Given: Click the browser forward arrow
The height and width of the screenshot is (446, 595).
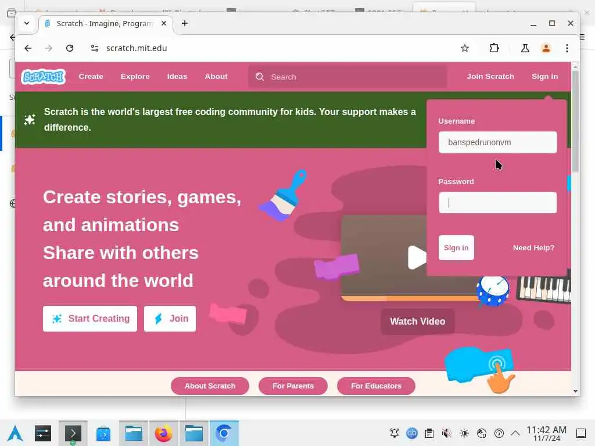Looking at the screenshot, I should coord(49,48).
